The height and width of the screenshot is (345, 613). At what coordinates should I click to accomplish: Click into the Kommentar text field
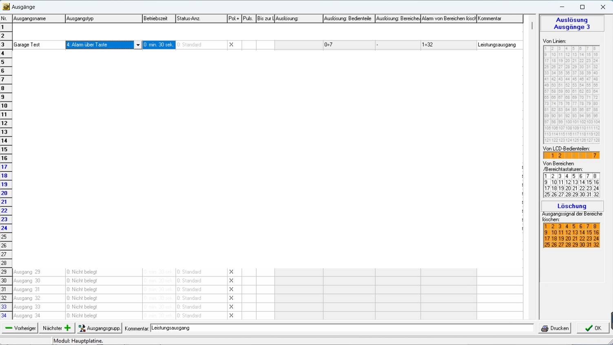342,328
